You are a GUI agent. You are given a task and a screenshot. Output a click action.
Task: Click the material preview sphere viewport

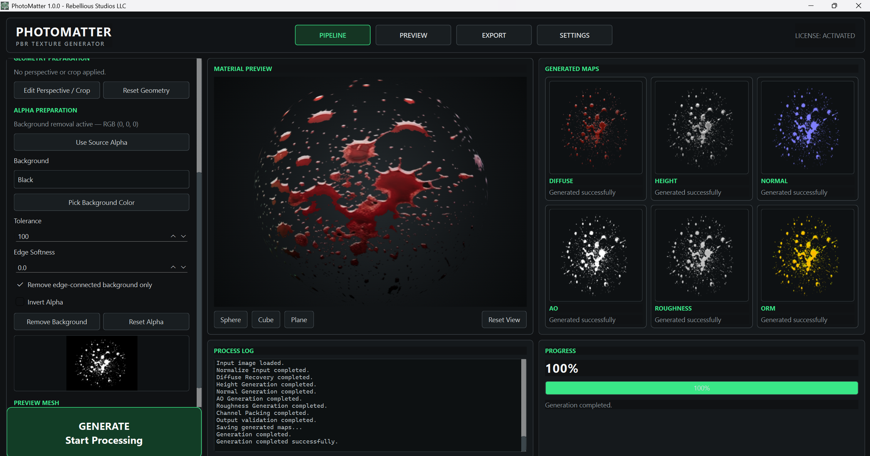pyautogui.click(x=370, y=192)
